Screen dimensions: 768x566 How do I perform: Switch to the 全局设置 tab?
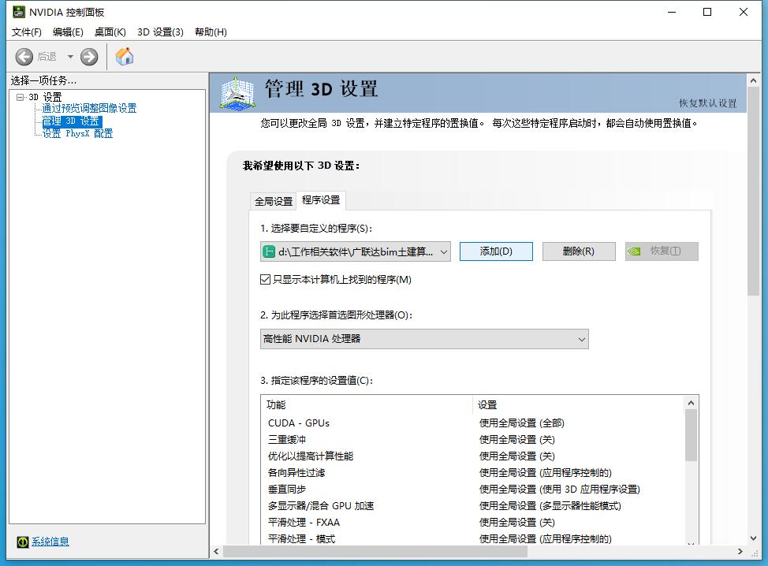(x=274, y=201)
